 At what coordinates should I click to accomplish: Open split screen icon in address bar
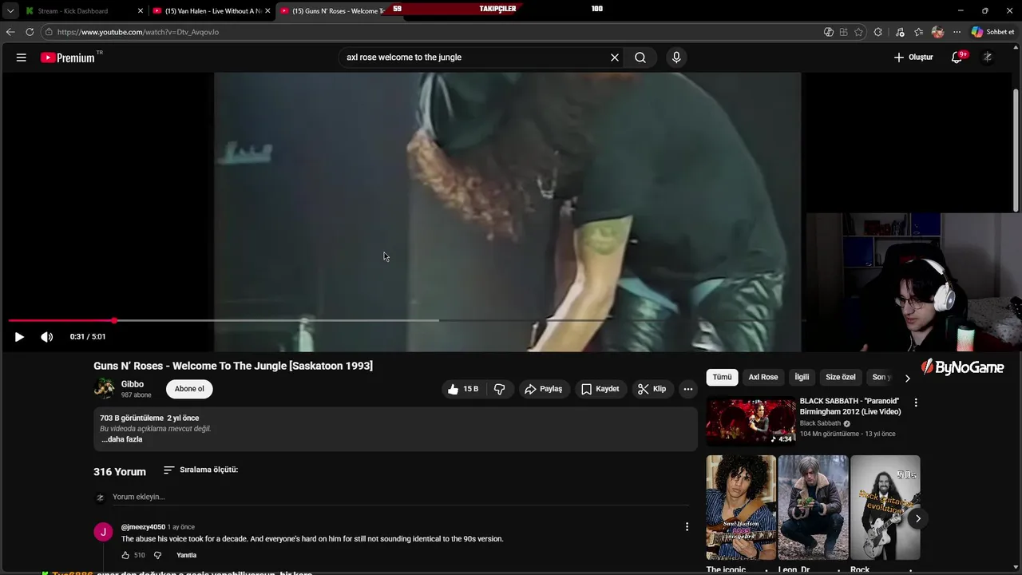(x=843, y=32)
